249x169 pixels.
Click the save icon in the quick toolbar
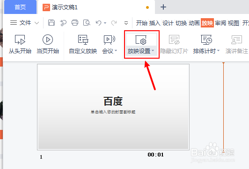[x=51, y=23]
